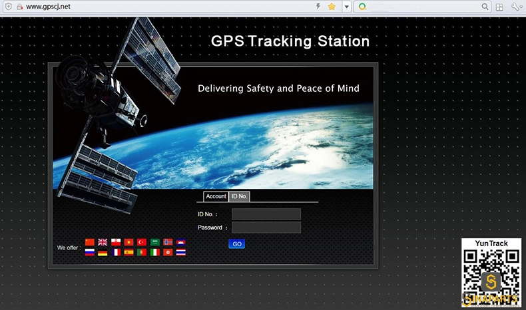Open the bookmark dropdown arrow in address bar
The height and width of the screenshot is (310, 526).
(346, 7)
